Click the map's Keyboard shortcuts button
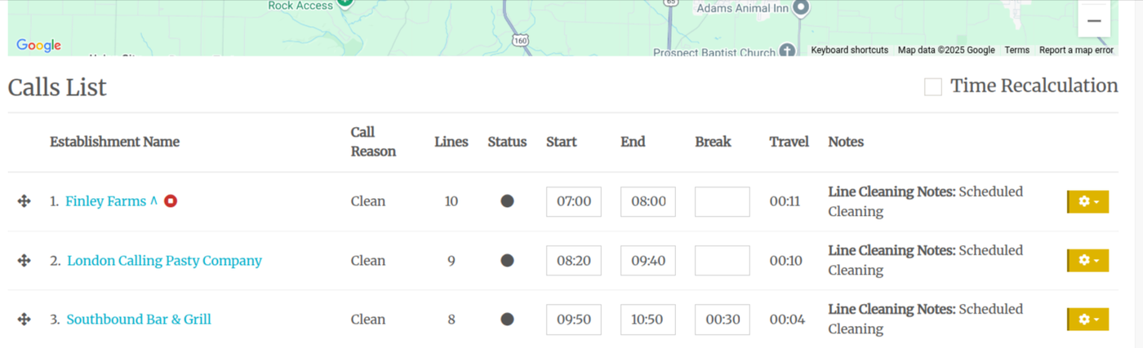1143x348 pixels. tap(849, 51)
